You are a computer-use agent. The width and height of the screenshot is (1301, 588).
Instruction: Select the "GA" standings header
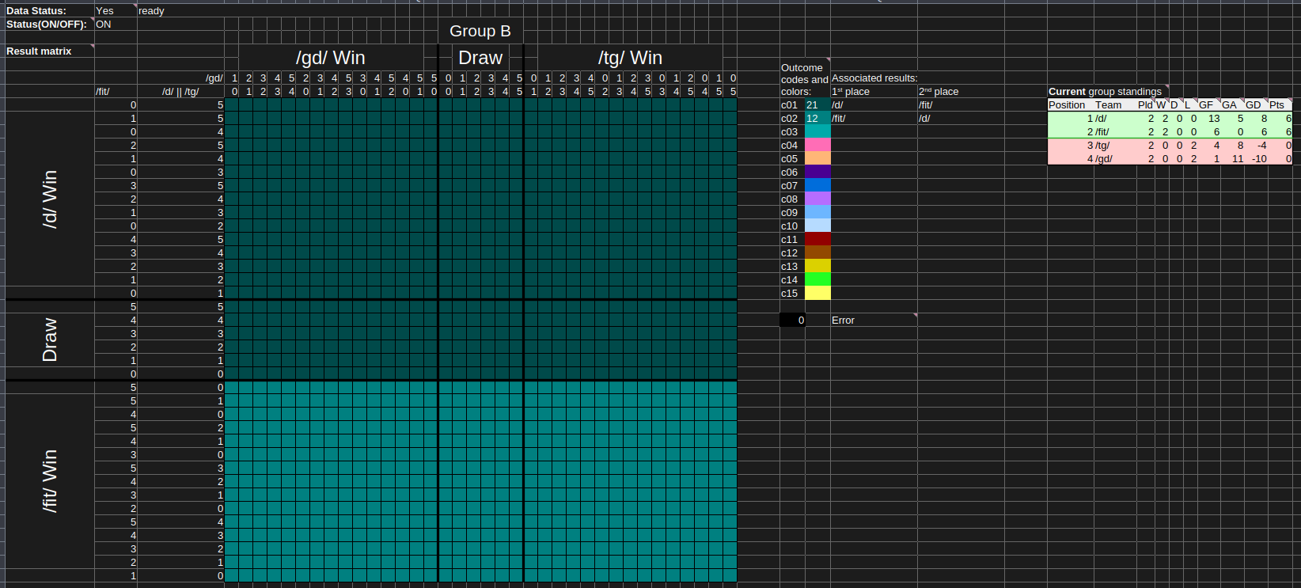click(x=1229, y=105)
